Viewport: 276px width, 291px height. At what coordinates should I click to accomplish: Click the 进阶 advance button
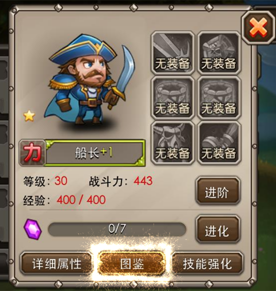(x=218, y=191)
